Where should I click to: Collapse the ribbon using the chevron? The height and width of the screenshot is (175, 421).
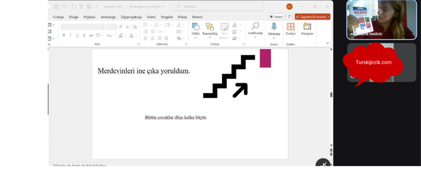click(x=328, y=43)
